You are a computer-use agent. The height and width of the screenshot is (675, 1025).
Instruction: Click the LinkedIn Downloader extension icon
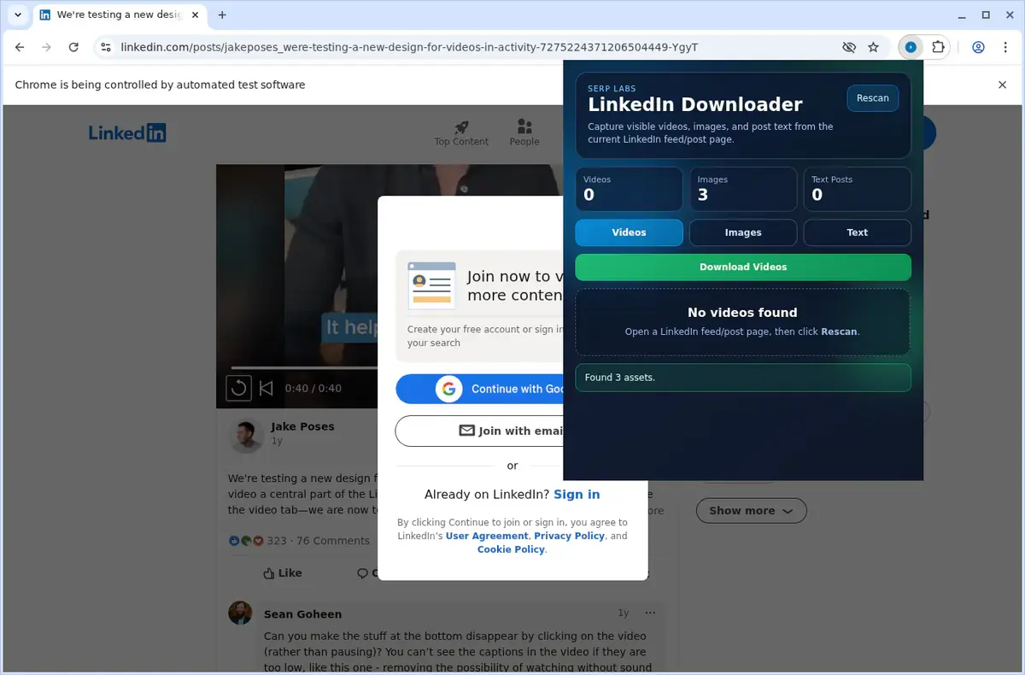click(x=911, y=47)
